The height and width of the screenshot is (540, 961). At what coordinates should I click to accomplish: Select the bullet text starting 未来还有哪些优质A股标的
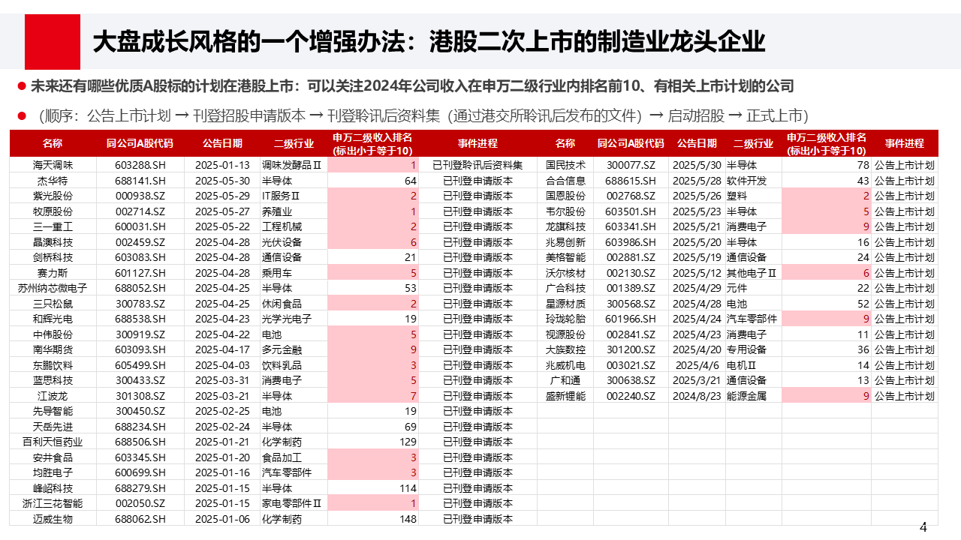(412, 86)
